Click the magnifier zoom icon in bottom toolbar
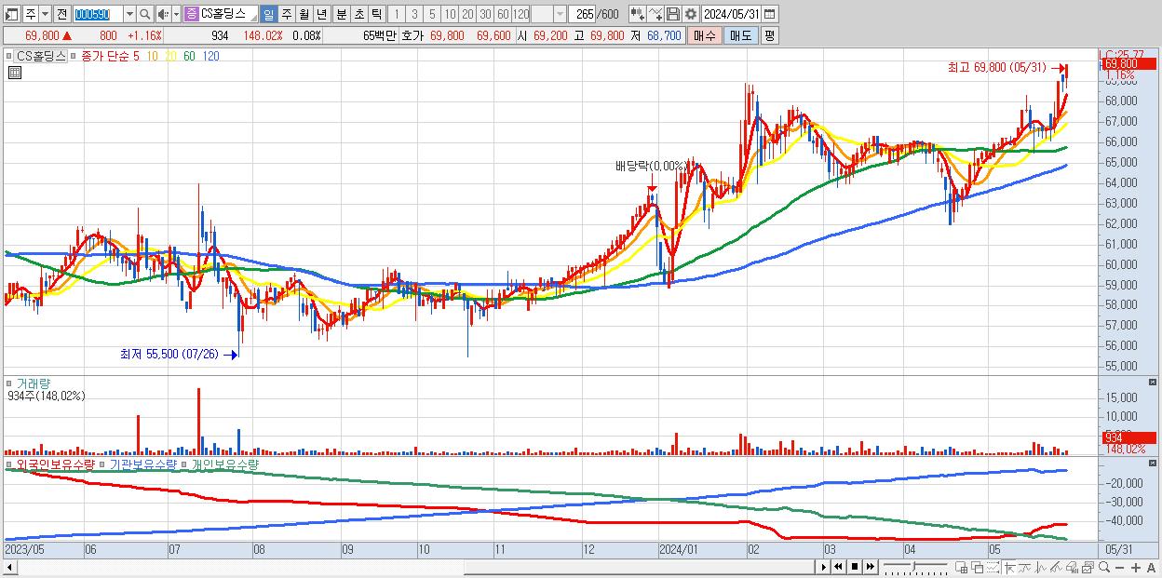This screenshot has width=1162, height=578. (1104, 567)
